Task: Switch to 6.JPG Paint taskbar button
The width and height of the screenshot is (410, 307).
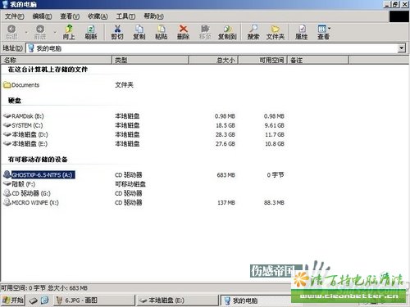Action: pyautogui.click(x=94, y=300)
